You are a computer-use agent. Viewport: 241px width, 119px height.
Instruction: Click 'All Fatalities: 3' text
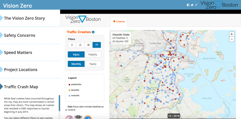point(120,38)
